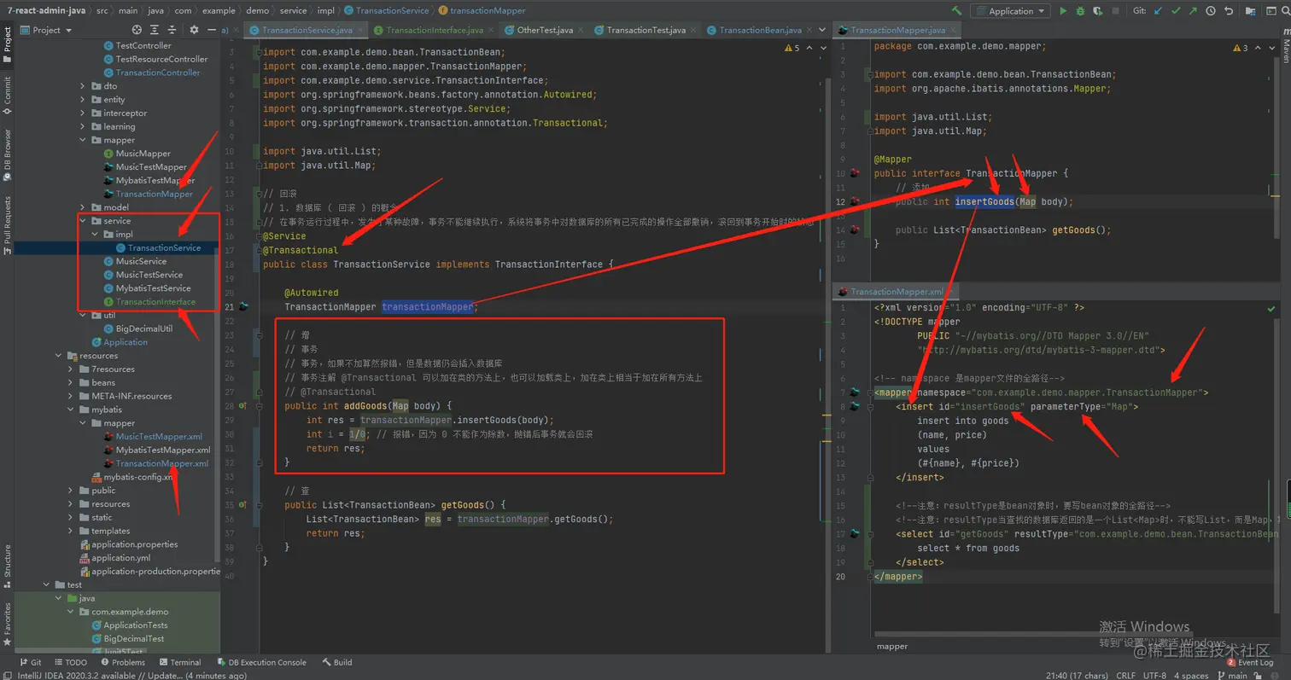Select opened file with locate target icon

click(x=135, y=30)
